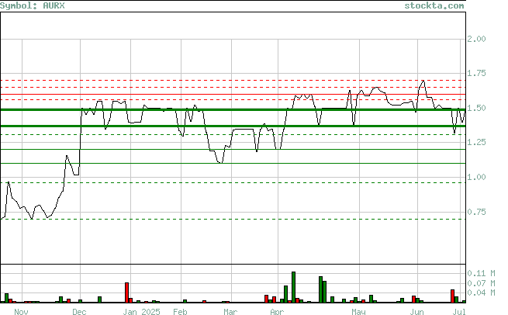Click the price peak in early June
The image size is (508, 315).
pyautogui.click(x=423, y=81)
